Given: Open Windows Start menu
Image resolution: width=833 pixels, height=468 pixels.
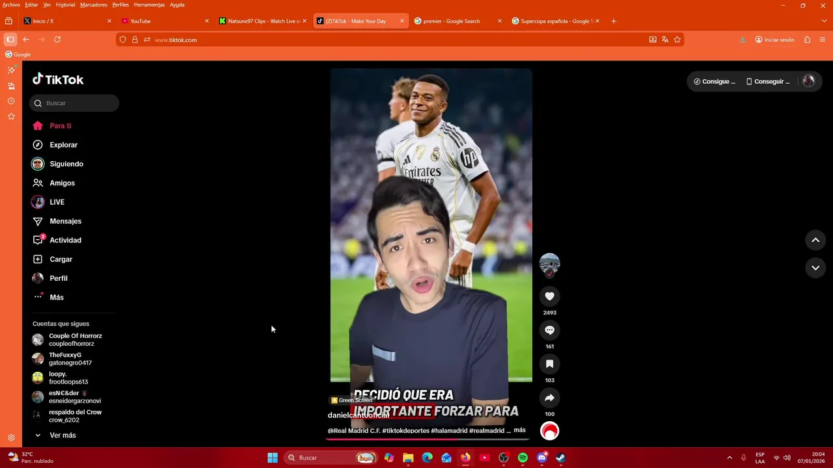Looking at the screenshot, I should point(273,458).
